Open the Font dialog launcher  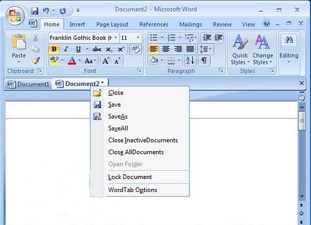click(x=139, y=71)
